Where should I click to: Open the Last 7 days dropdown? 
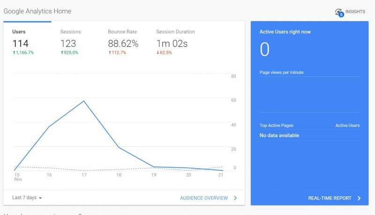(x=27, y=198)
